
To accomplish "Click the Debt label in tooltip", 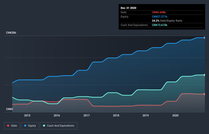I will (x=123, y=12).
